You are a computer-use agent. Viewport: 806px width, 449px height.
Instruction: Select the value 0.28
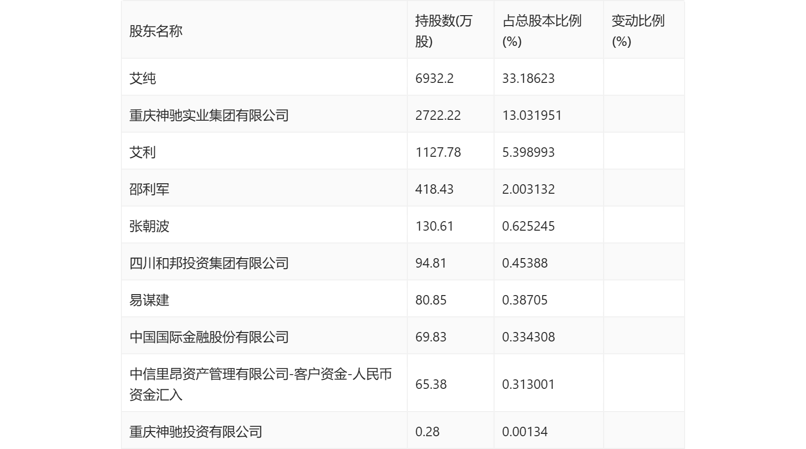pyautogui.click(x=427, y=431)
